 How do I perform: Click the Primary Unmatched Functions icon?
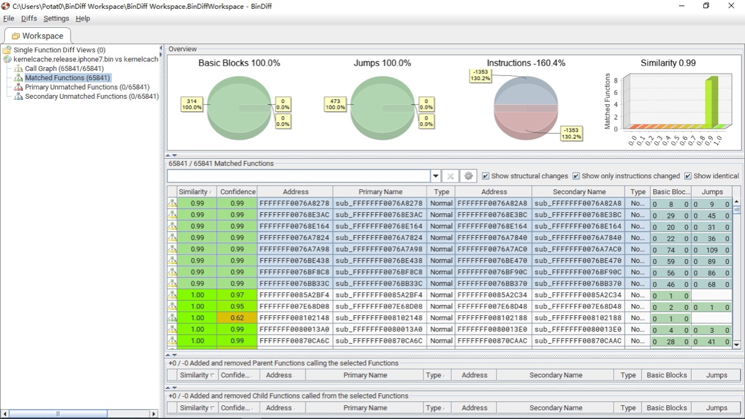pos(19,87)
